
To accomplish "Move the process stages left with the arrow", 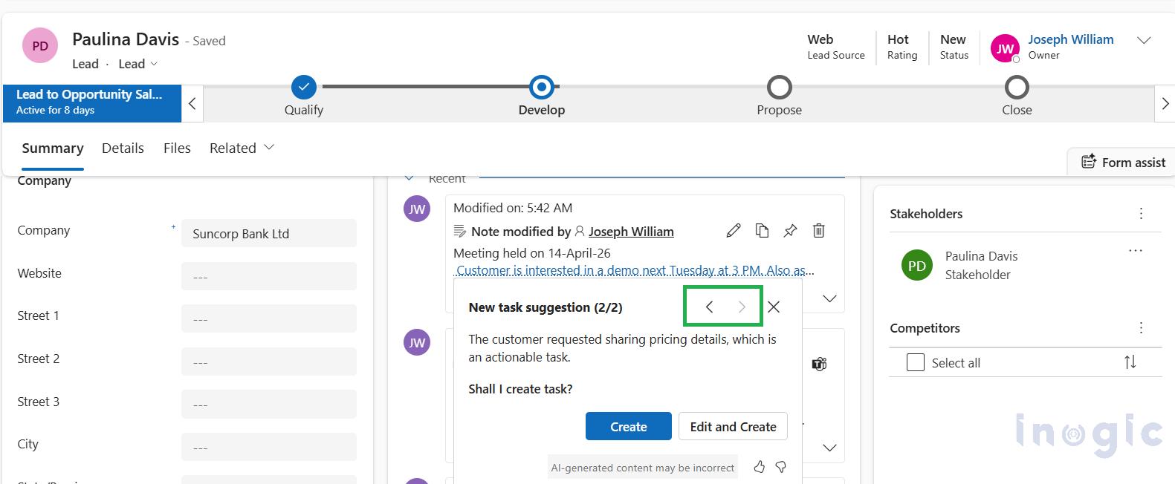I will pyautogui.click(x=192, y=103).
